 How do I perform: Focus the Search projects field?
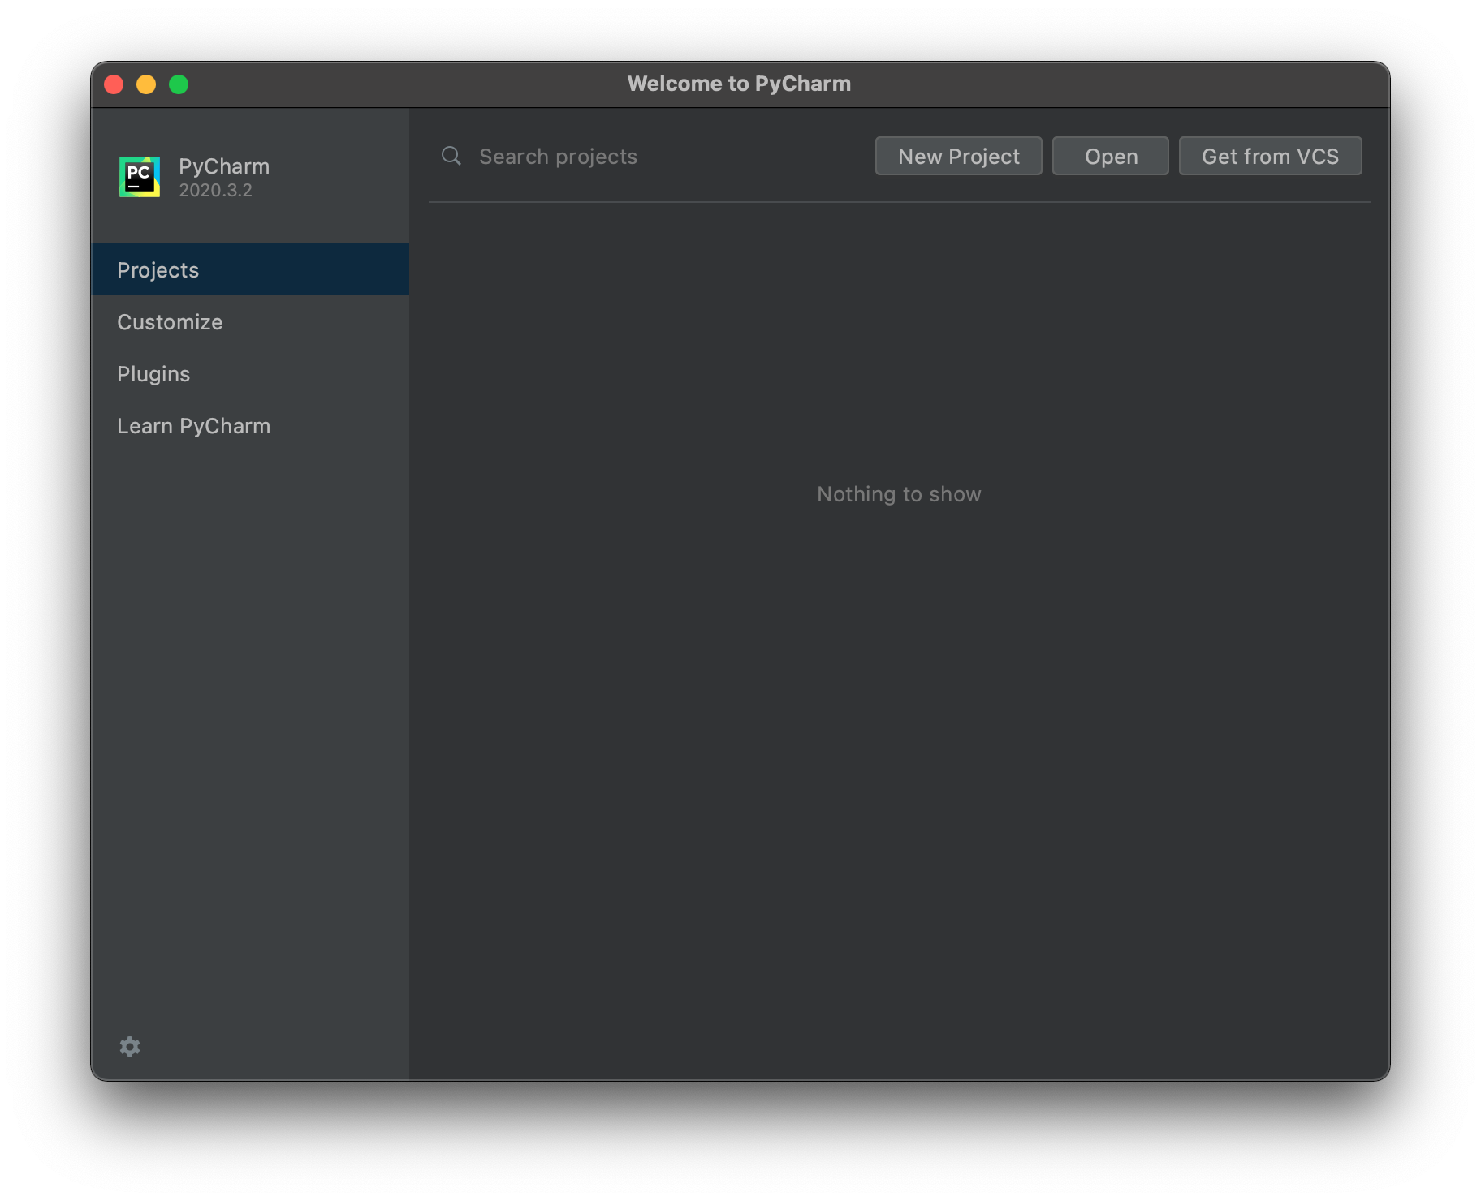click(x=650, y=156)
